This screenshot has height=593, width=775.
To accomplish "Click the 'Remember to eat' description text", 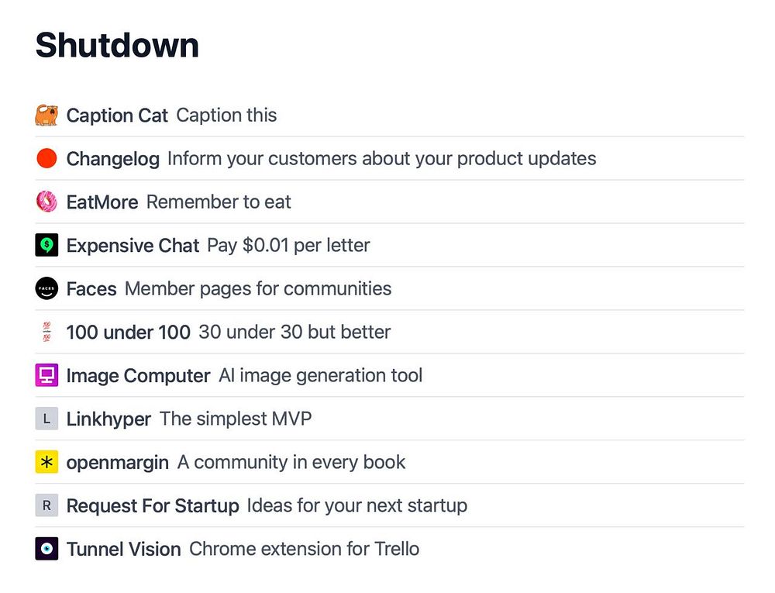I will click(219, 202).
